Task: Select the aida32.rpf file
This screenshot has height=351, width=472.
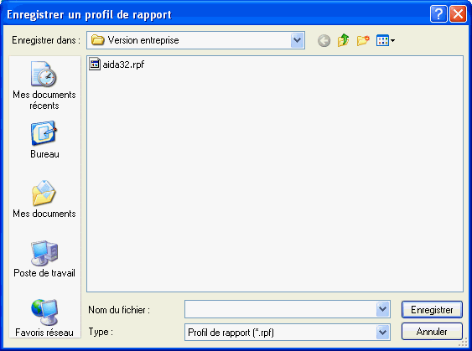Action: (x=117, y=65)
